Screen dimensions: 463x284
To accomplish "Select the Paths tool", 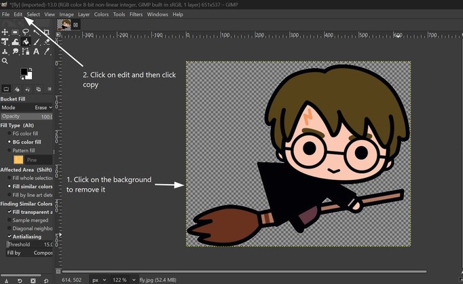I will (x=26, y=52).
